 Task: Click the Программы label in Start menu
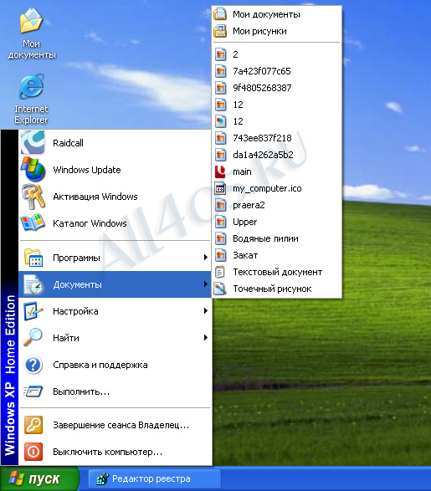pos(76,258)
